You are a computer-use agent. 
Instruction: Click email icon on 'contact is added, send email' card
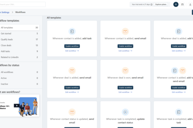125,32
